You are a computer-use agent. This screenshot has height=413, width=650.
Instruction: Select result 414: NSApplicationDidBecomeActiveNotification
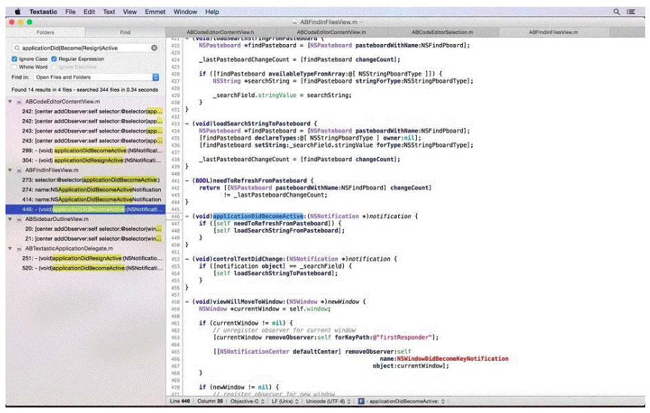(x=85, y=200)
